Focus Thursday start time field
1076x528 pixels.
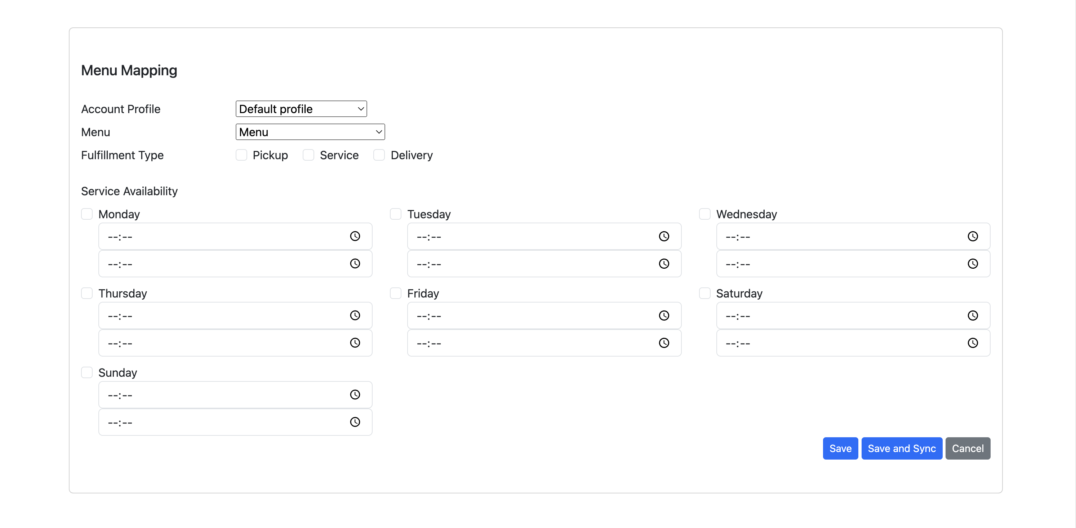[235, 316]
